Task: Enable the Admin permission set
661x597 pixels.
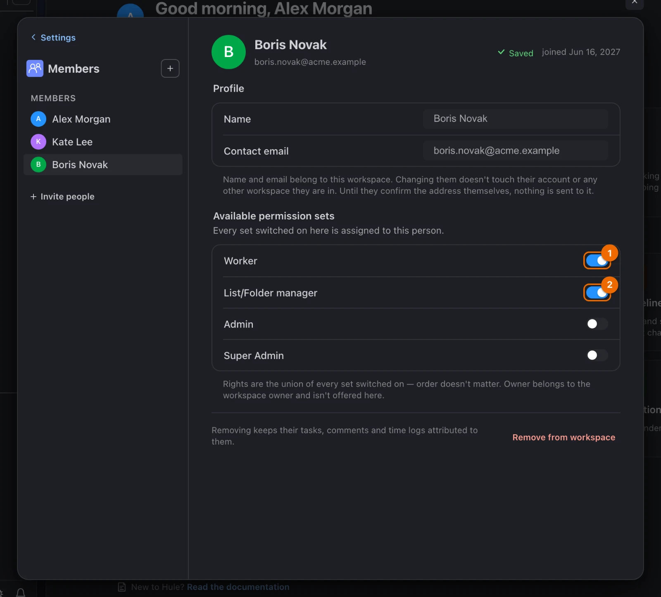Action: (597, 324)
